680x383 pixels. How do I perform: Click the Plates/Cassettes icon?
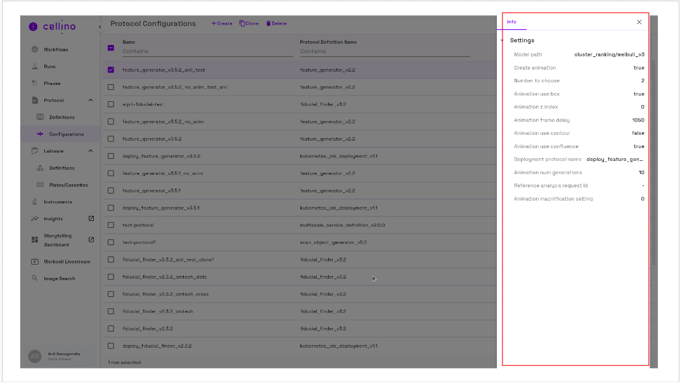click(41, 185)
